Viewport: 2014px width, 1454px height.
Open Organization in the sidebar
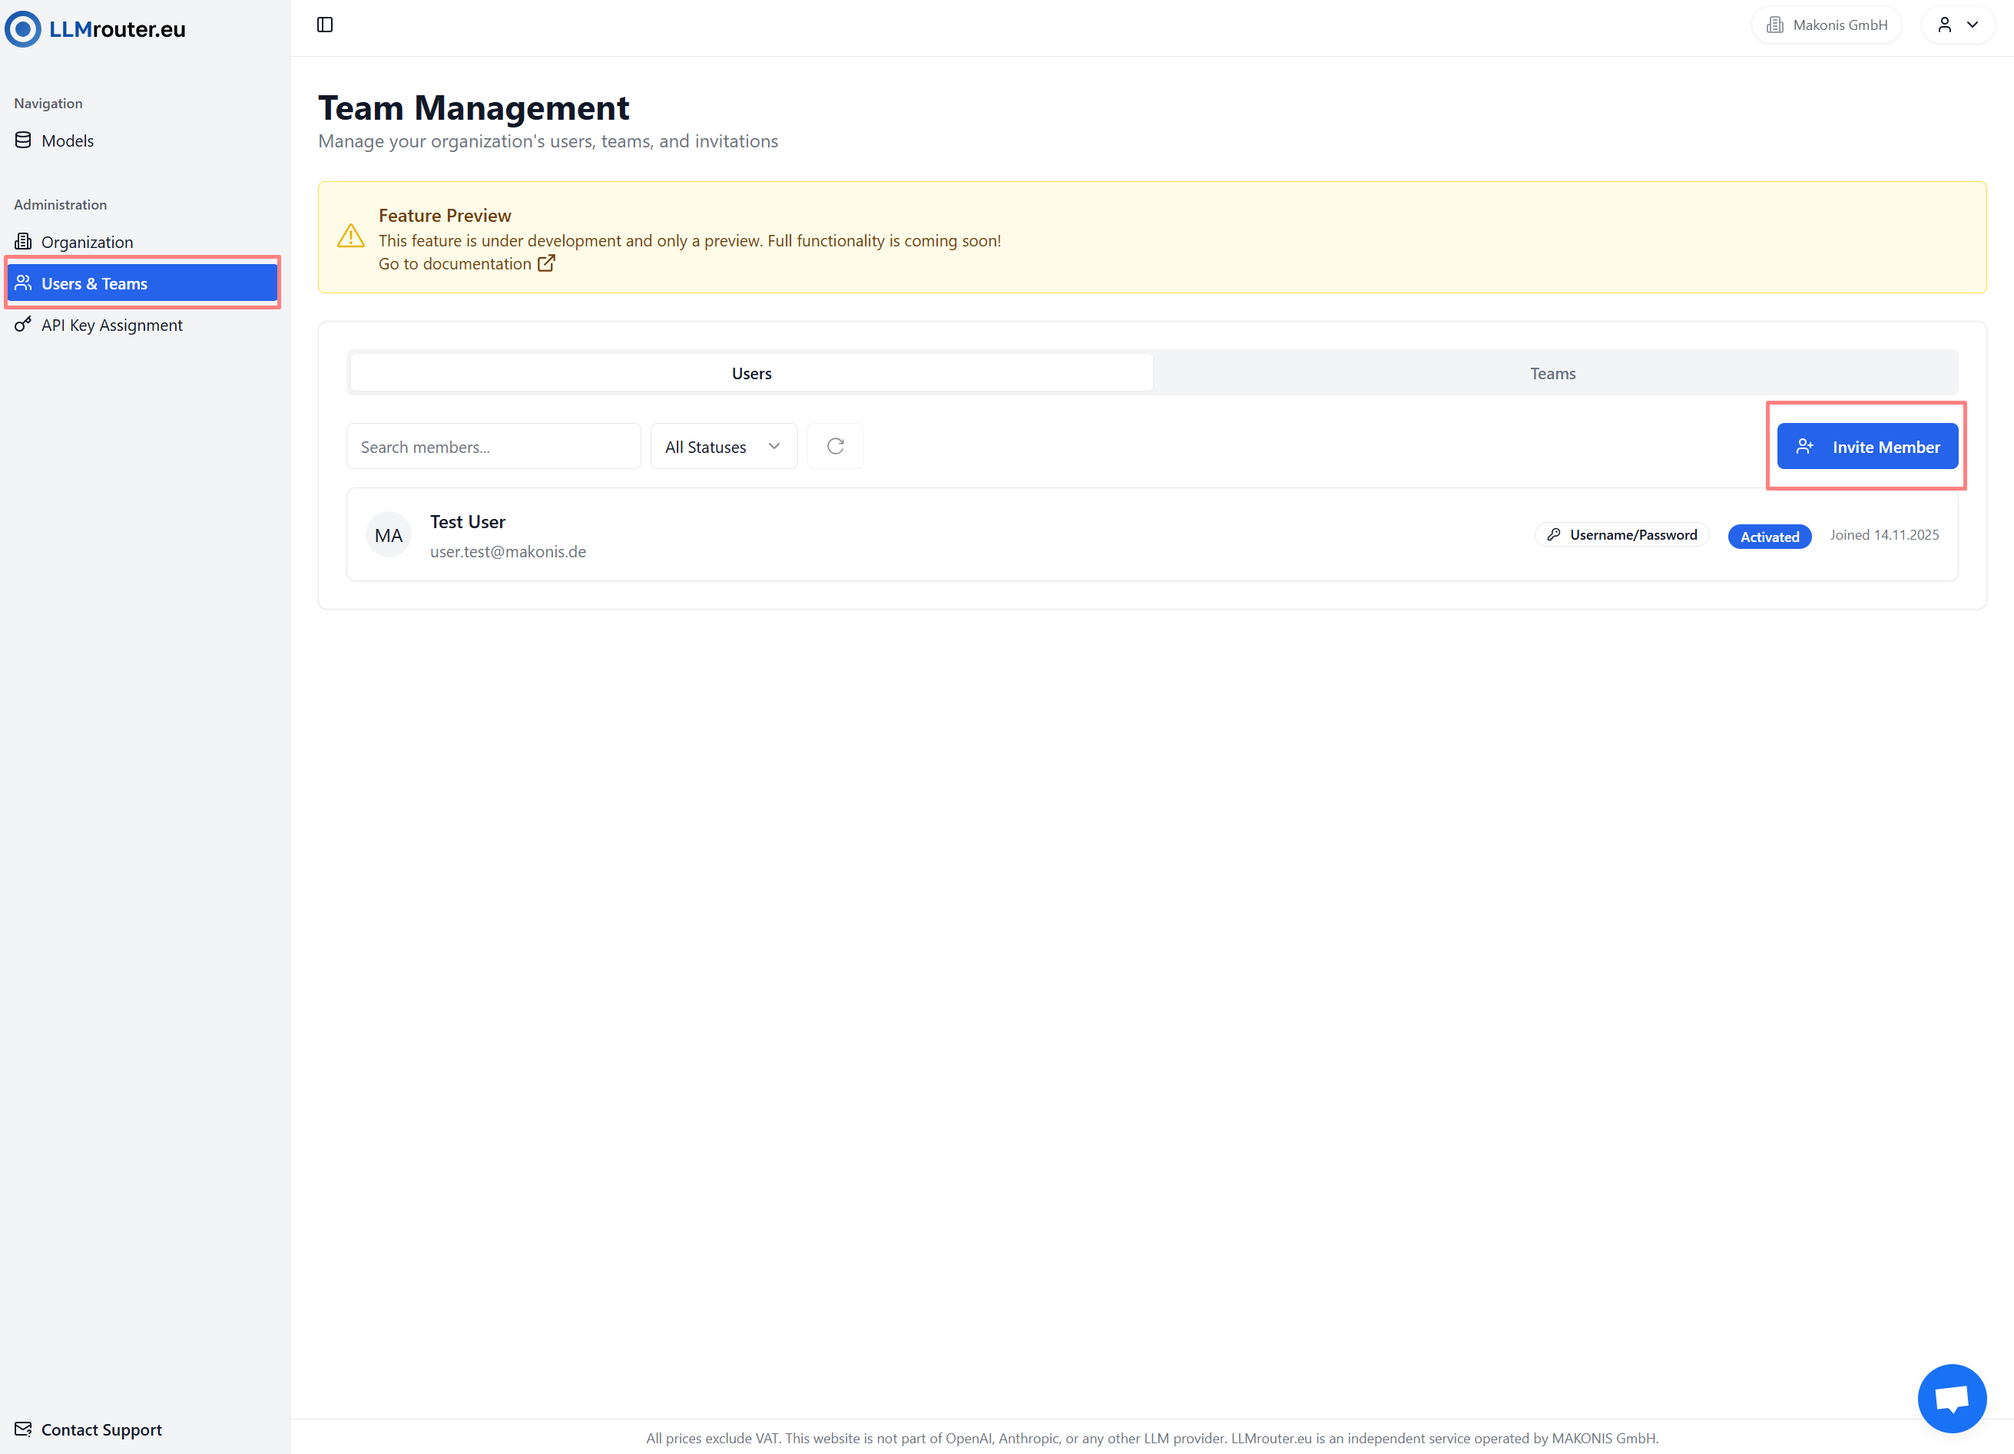coord(86,243)
